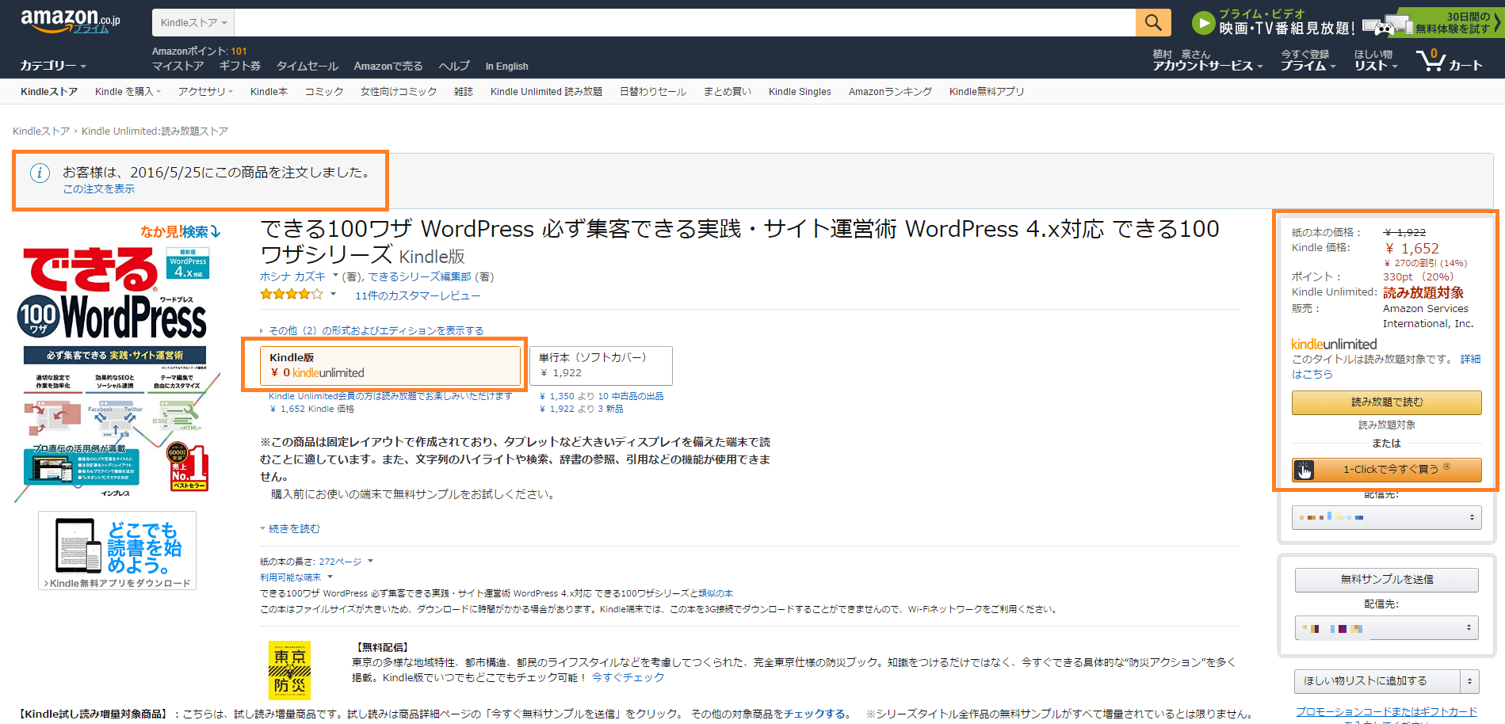Click the なか見!検索 look-inside label

click(x=180, y=231)
